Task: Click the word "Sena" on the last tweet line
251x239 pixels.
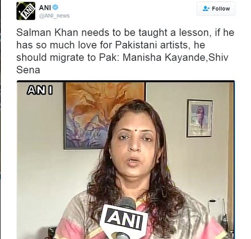Action: (28, 70)
